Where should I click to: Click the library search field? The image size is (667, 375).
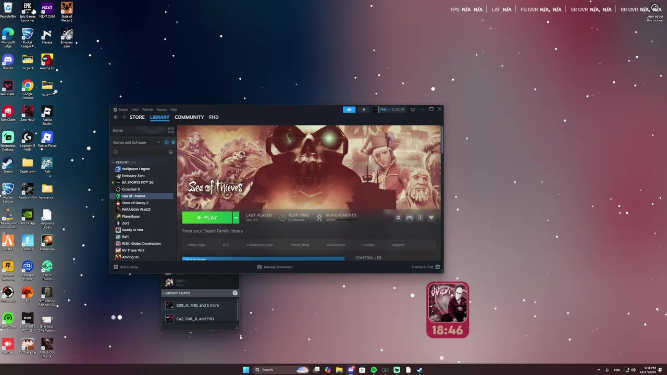(x=139, y=152)
